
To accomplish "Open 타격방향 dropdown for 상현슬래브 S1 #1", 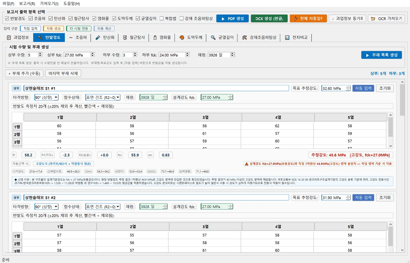I will (46, 97).
